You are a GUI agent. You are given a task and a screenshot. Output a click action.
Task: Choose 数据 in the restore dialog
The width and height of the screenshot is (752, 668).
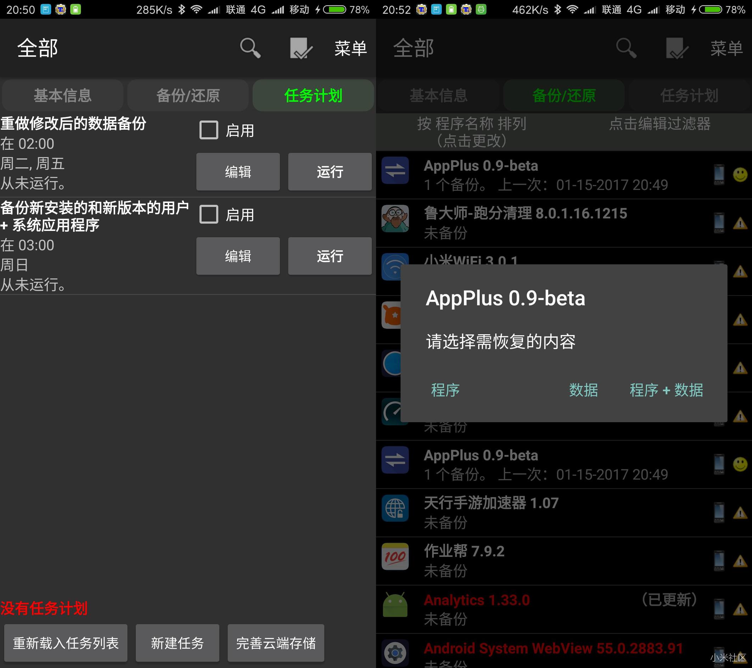[x=584, y=390]
